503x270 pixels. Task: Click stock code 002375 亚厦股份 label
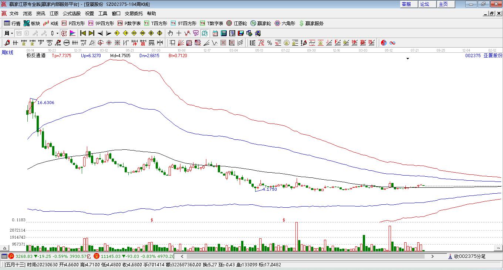pyautogui.click(x=483, y=56)
